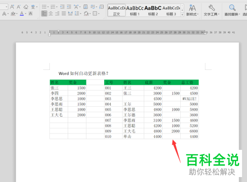
Task: Click the numbered list icon
Action: (x=53, y=7)
